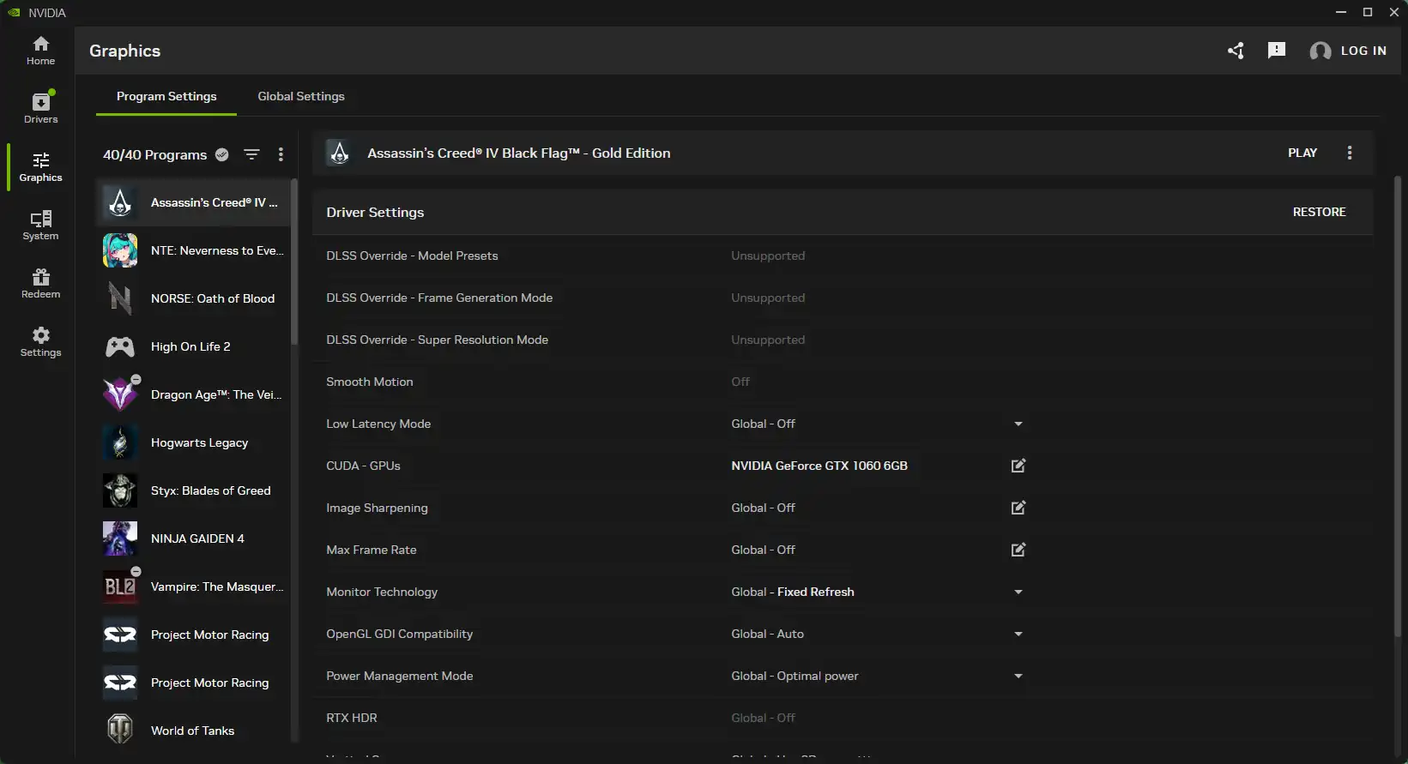Screen dimensions: 1408x764
Task: Expand Power Management Mode dropdown
Action: pos(1018,676)
